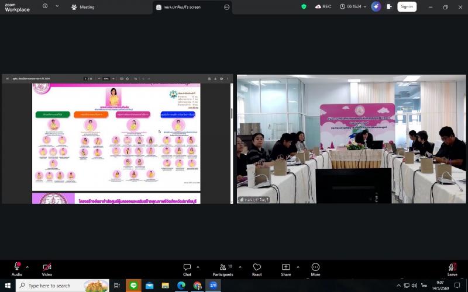Click the volume speaker tray icon
Screen dimensions: 468x292
click(x=414, y=286)
